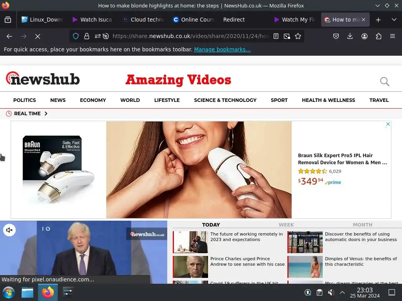Switch to the Watch Isuca tab
The width and height of the screenshot is (402, 301).
tap(92, 20)
